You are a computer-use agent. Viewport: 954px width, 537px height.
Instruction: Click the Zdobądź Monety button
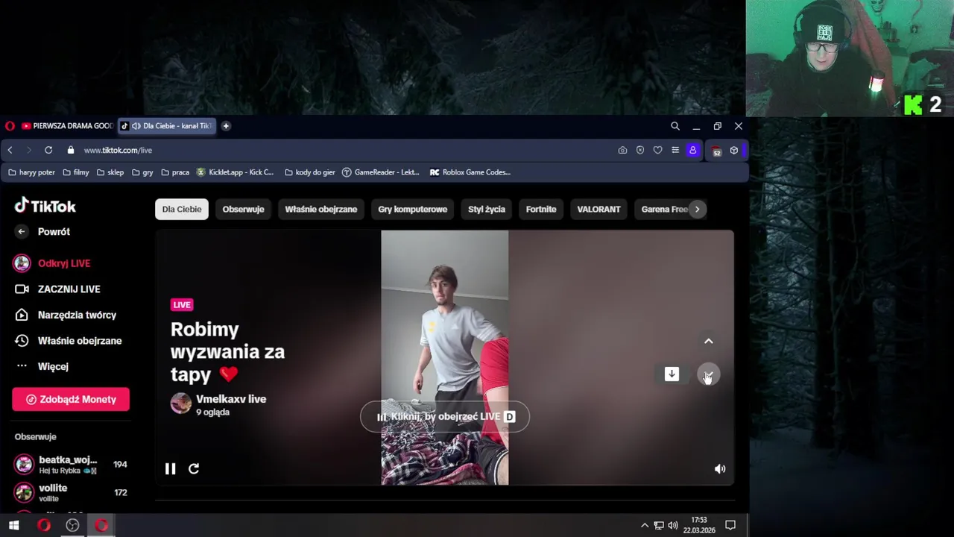click(x=71, y=399)
